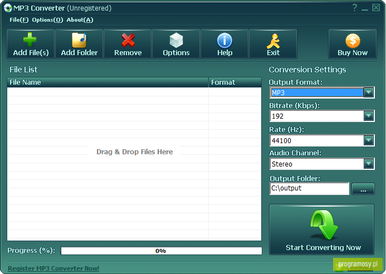This screenshot has height=274, width=386.
Task: Click the MP3 Converter title bar disc icon
Action: pyautogui.click(x=8, y=8)
